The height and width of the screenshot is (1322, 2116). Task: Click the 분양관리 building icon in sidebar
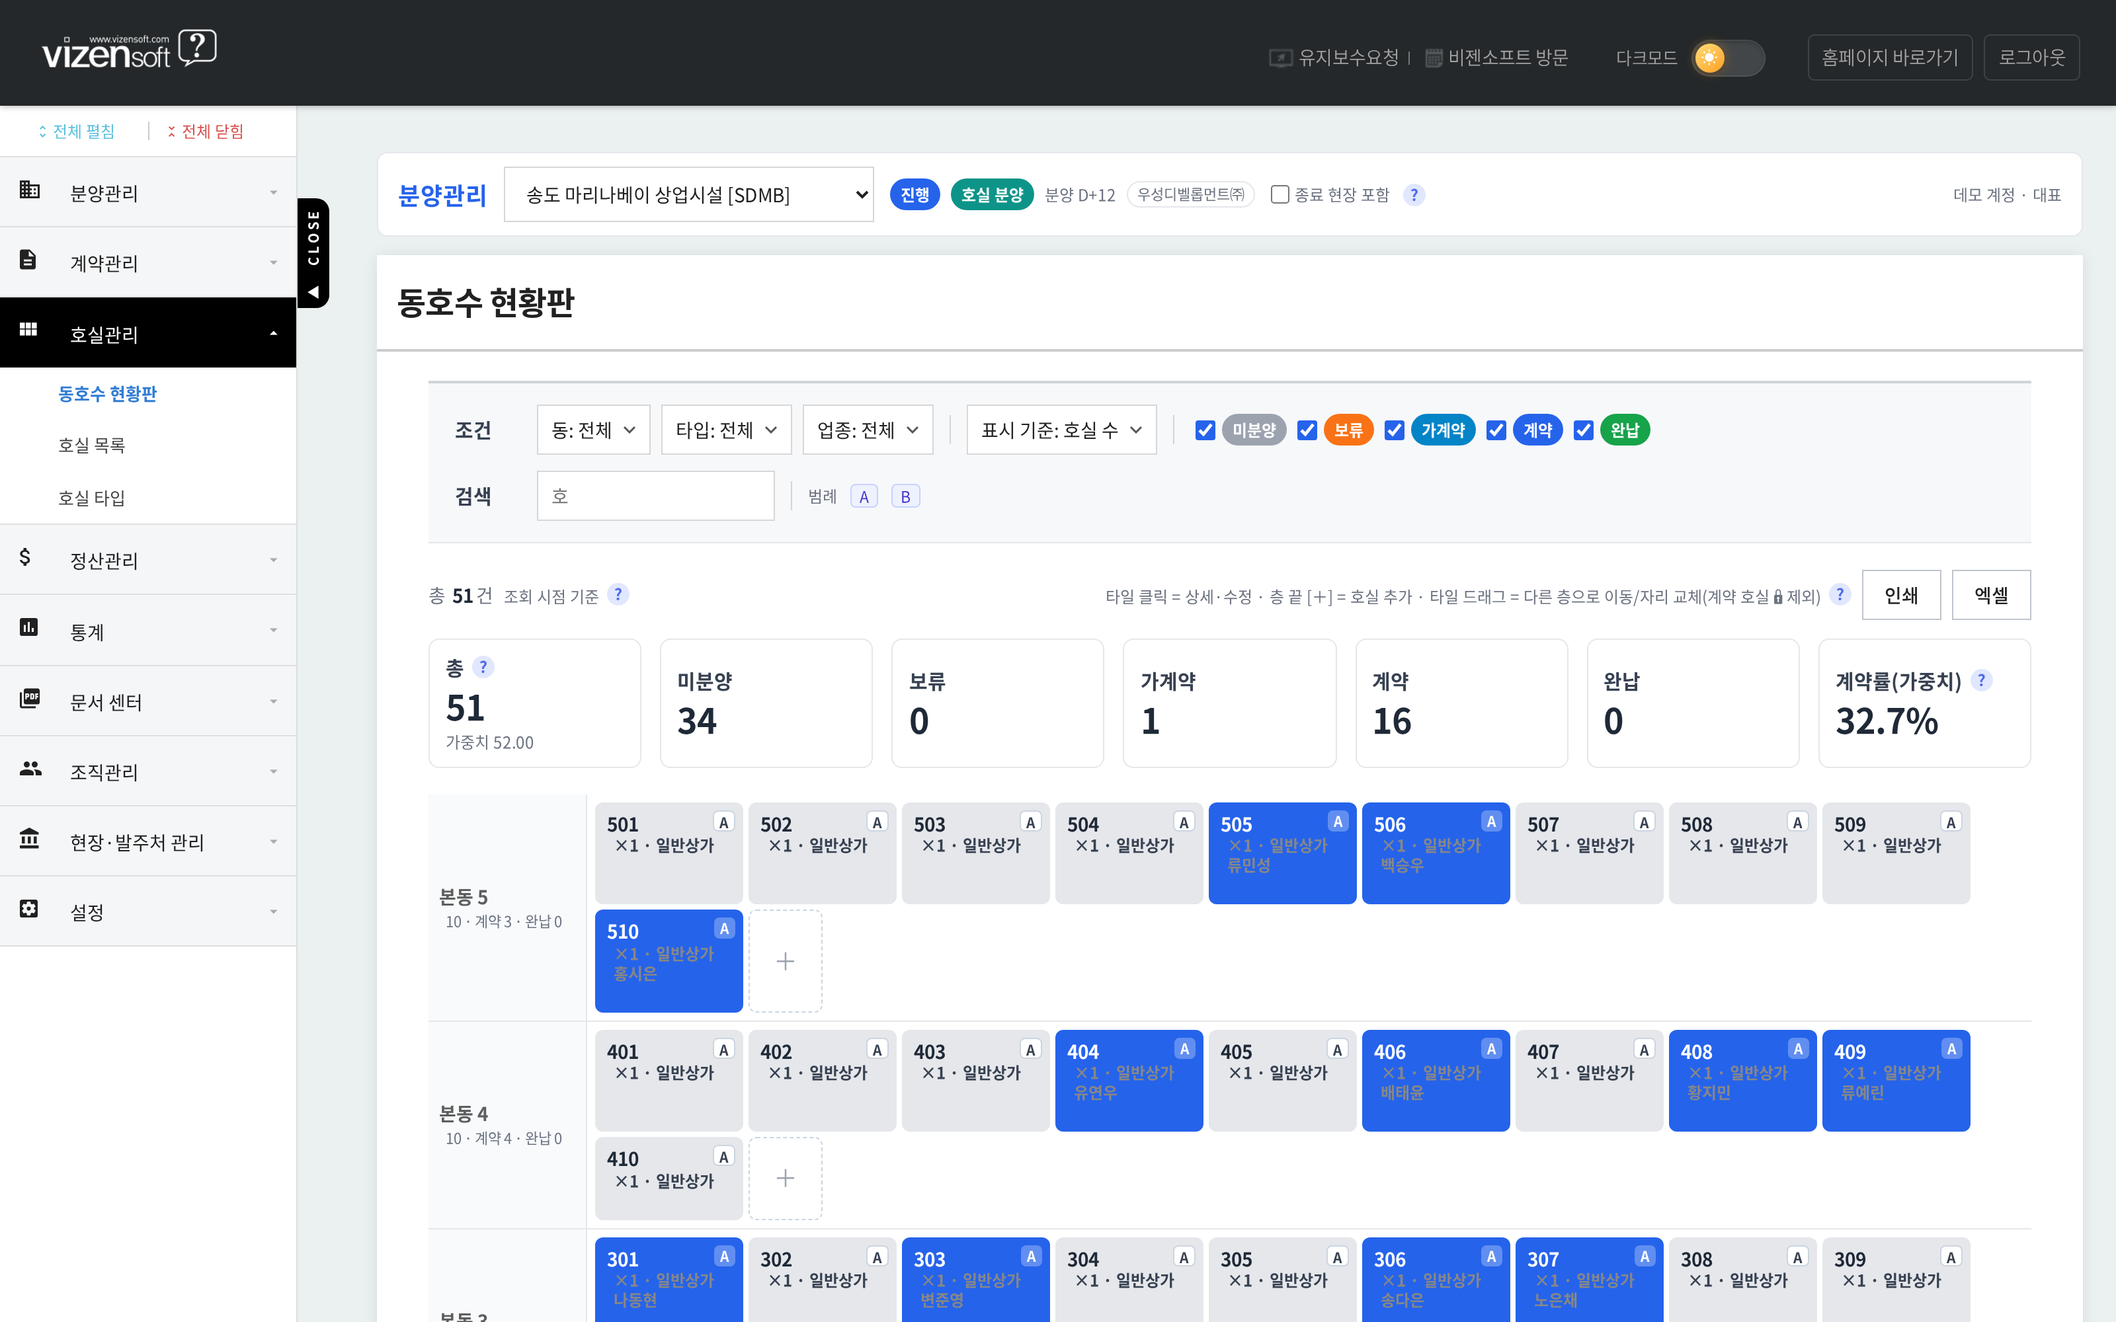[30, 190]
